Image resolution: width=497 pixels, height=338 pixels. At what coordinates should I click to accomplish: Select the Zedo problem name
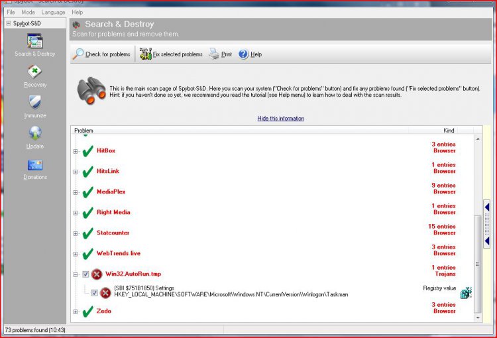(104, 311)
